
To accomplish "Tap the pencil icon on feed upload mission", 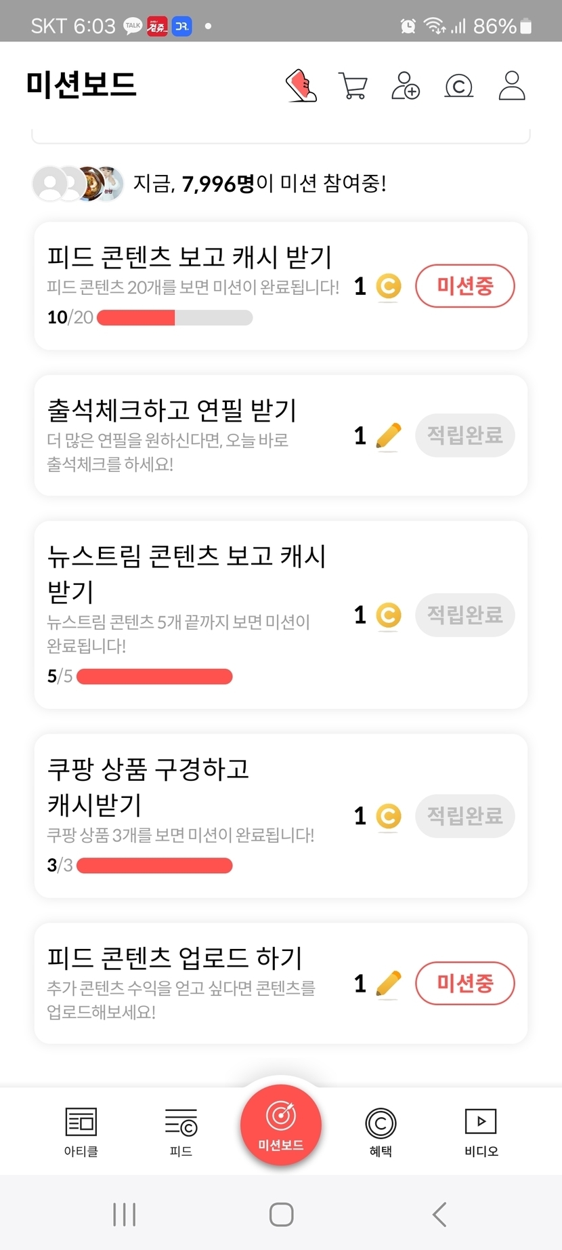I will (x=388, y=984).
